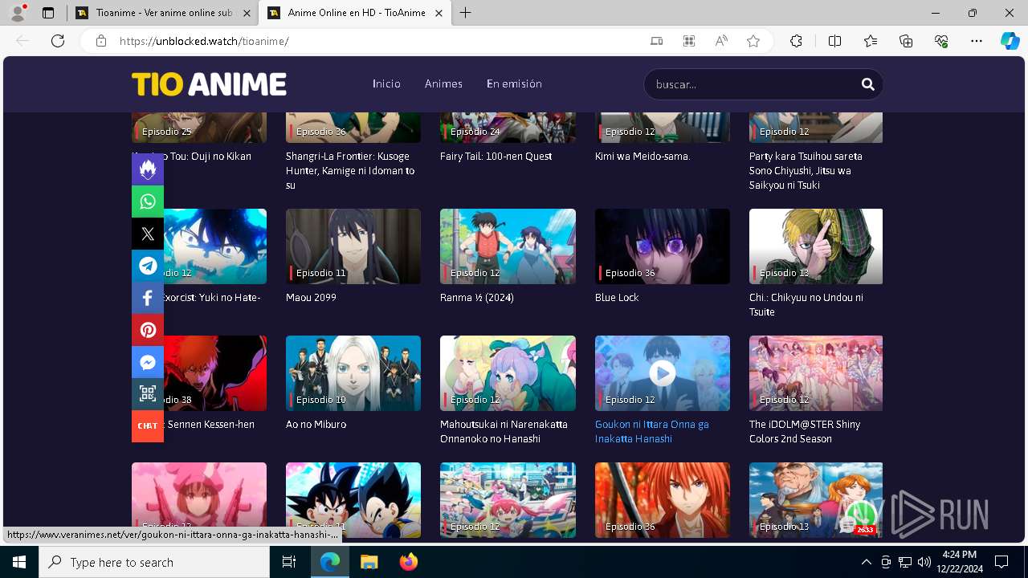Open Collections icon

point(906,41)
